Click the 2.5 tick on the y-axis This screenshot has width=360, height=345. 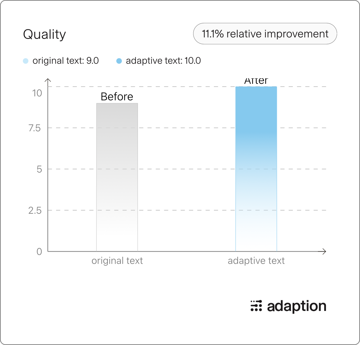coord(35,211)
